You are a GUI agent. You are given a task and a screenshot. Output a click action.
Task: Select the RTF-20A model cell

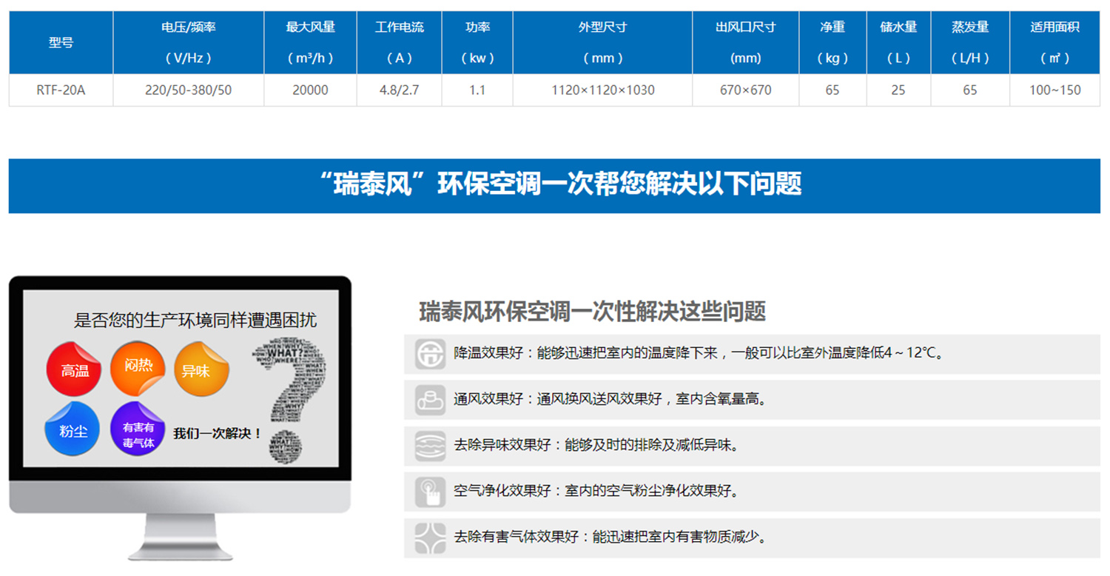coord(61,90)
